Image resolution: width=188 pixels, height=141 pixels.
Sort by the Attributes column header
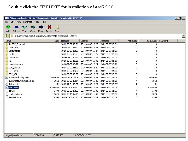tap(128, 41)
